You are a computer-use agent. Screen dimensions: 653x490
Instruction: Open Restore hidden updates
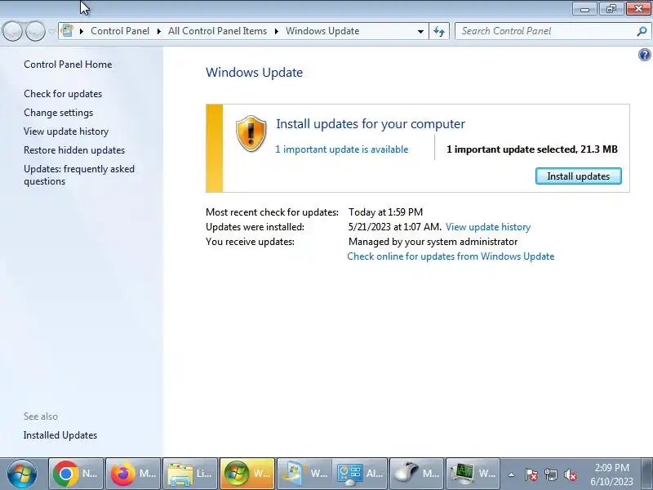pos(74,150)
